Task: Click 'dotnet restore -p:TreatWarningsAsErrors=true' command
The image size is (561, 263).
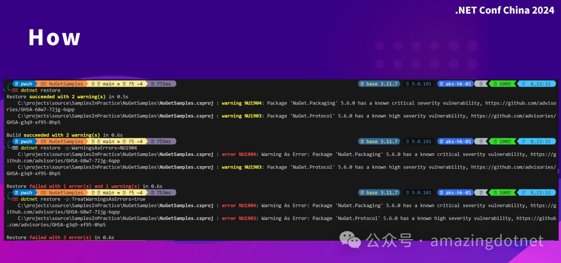Action: tap(83, 199)
